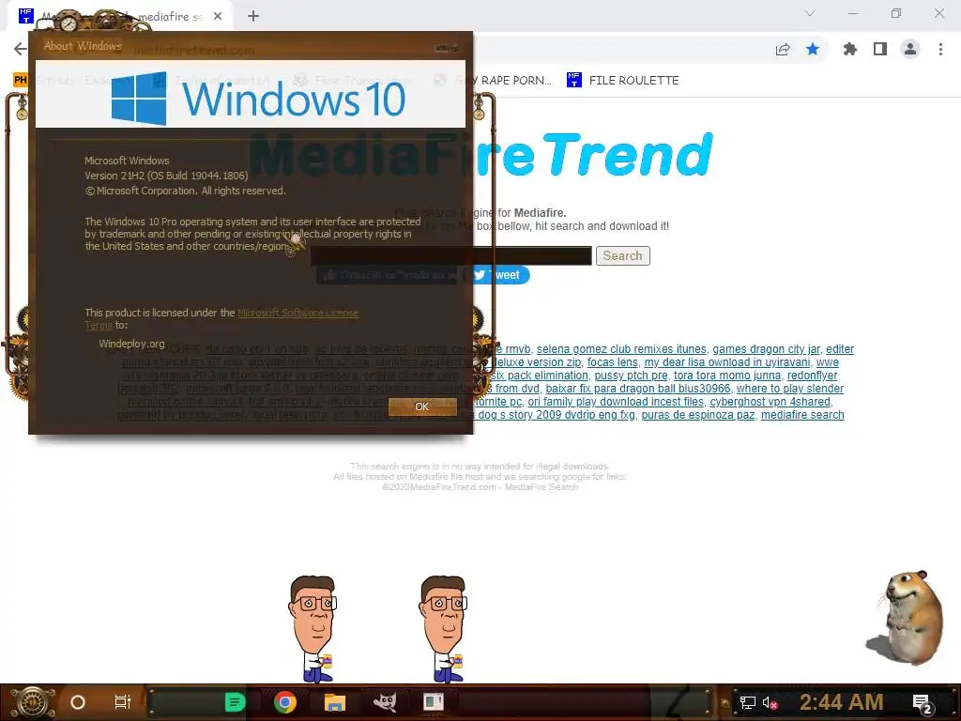Open the 'where to play slender' link
Image resolution: width=961 pixels, height=721 pixels.
pos(790,389)
